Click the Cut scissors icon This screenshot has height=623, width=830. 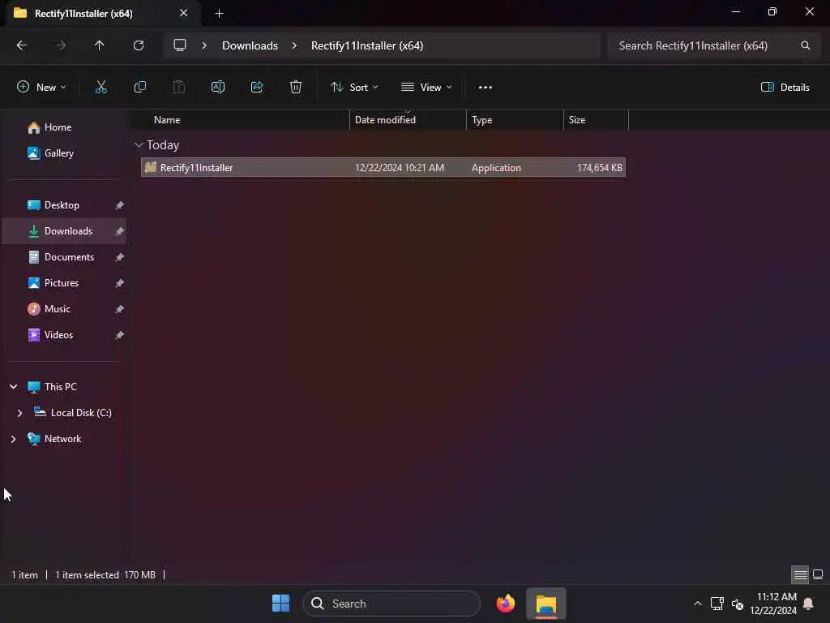(x=101, y=88)
